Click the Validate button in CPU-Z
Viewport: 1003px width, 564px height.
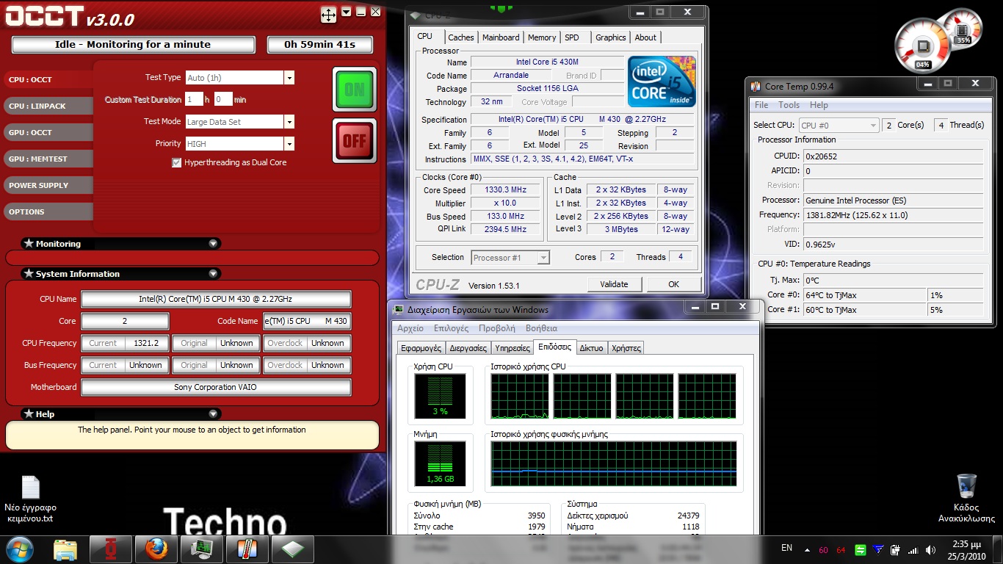(614, 284)
